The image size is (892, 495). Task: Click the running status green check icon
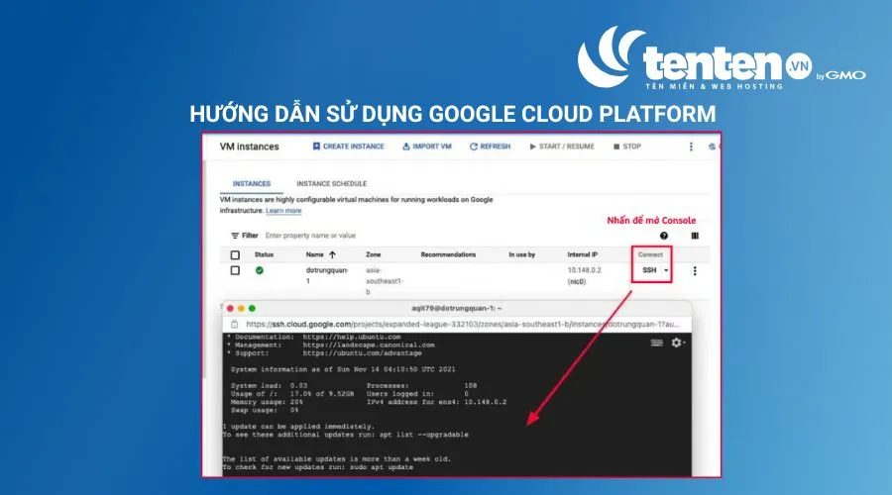click(x=260, y=270)
